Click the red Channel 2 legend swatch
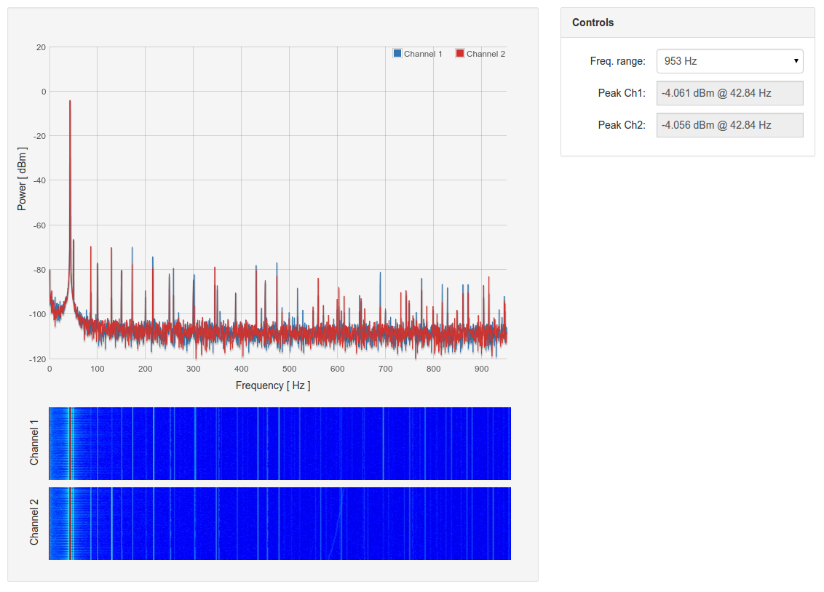 pos(460,54)
